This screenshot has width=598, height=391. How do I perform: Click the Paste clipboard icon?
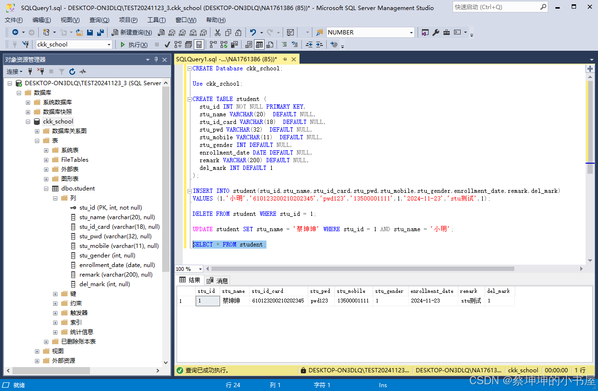point(238,33)
